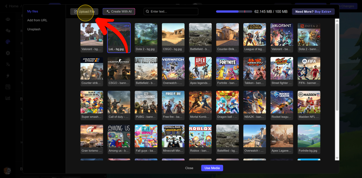Click the users group icon in sidebar

[x=8, y=19]
